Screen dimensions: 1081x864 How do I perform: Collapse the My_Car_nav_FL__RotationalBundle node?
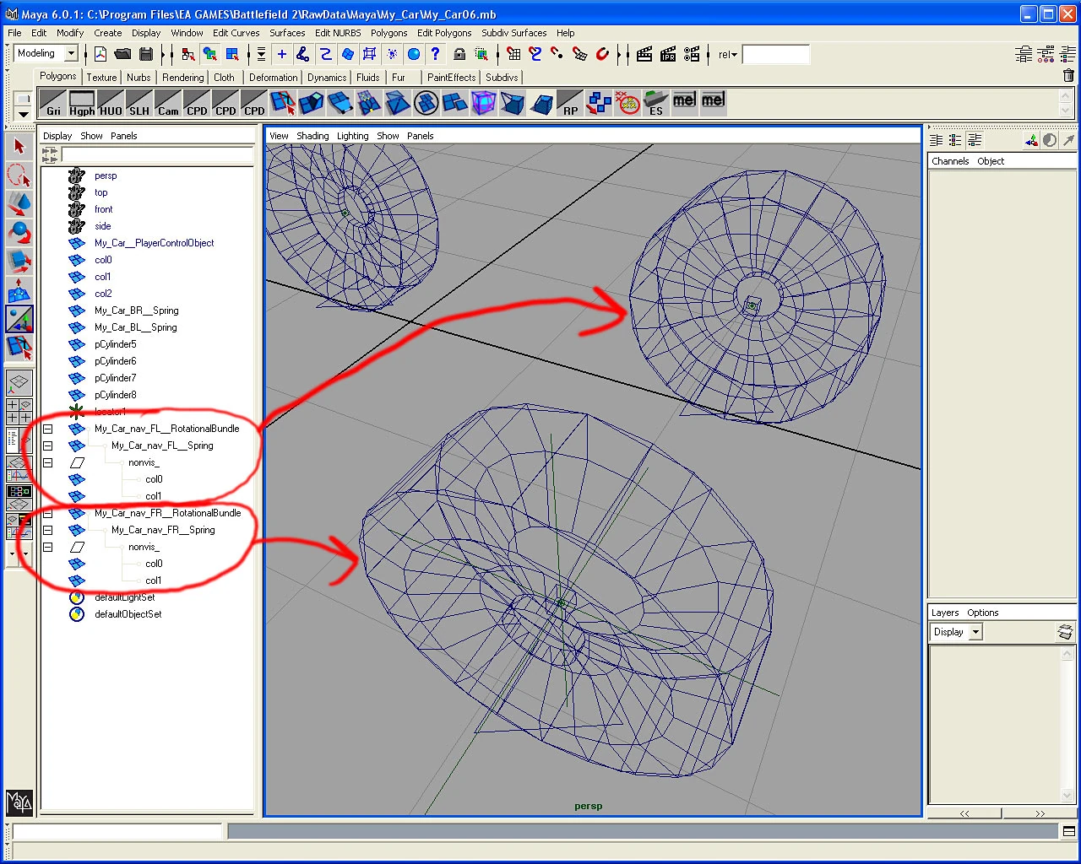[x=48, y=429]
